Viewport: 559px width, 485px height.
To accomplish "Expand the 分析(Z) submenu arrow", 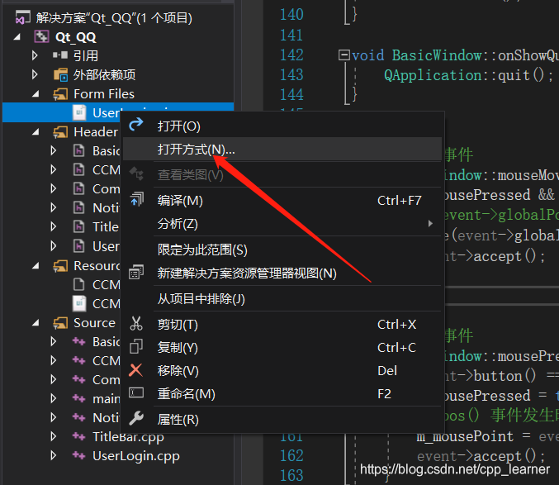I will pos(430,224).
